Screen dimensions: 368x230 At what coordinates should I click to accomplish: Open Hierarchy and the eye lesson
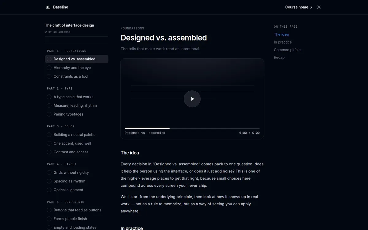(77, 68)
